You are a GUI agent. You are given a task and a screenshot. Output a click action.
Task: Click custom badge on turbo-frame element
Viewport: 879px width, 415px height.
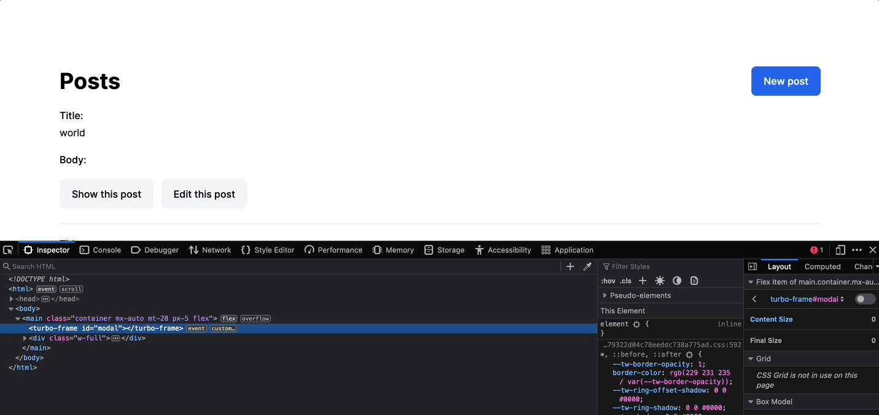point(223,328)
